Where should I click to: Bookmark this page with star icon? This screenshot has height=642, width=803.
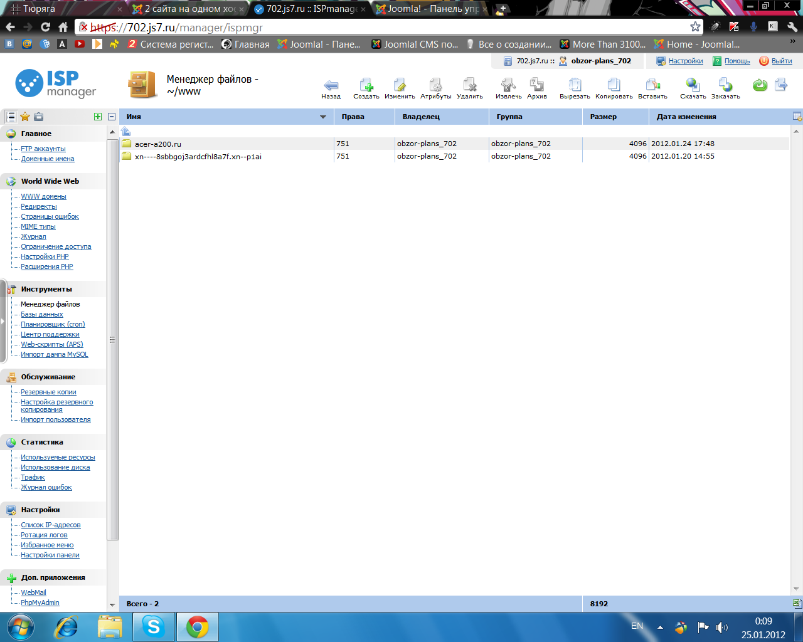coord(695,27)
